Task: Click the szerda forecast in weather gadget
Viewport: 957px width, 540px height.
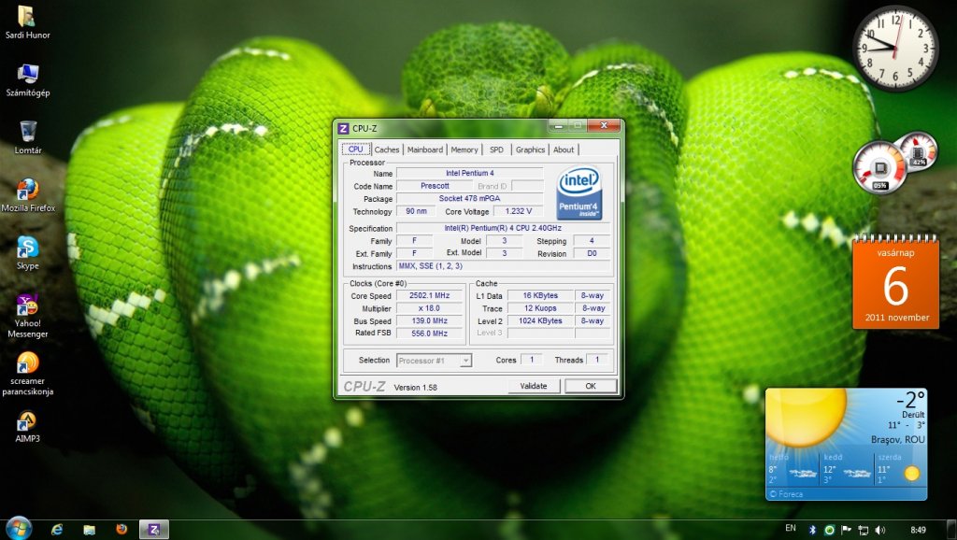Action: (x=900, y=469)
